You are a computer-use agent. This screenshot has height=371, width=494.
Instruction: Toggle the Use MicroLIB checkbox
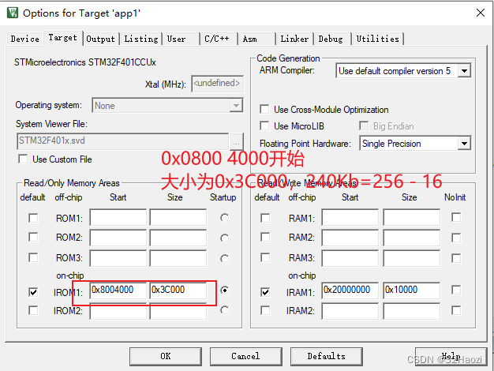point(265,126)
